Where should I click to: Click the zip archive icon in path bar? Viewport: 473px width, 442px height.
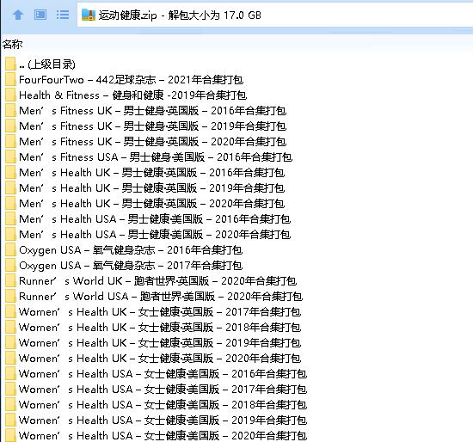click(89, 15)
